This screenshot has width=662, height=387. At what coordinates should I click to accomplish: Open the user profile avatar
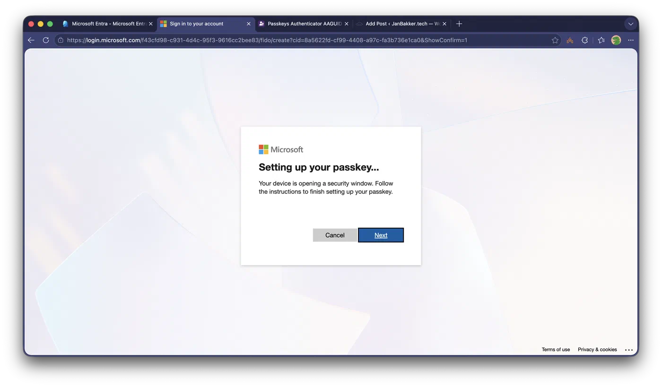(616, 40)
